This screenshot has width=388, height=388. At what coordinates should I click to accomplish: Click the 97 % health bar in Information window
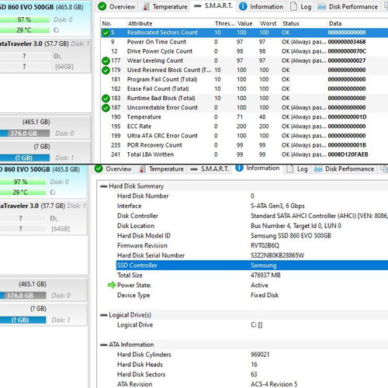coord(23,182)
